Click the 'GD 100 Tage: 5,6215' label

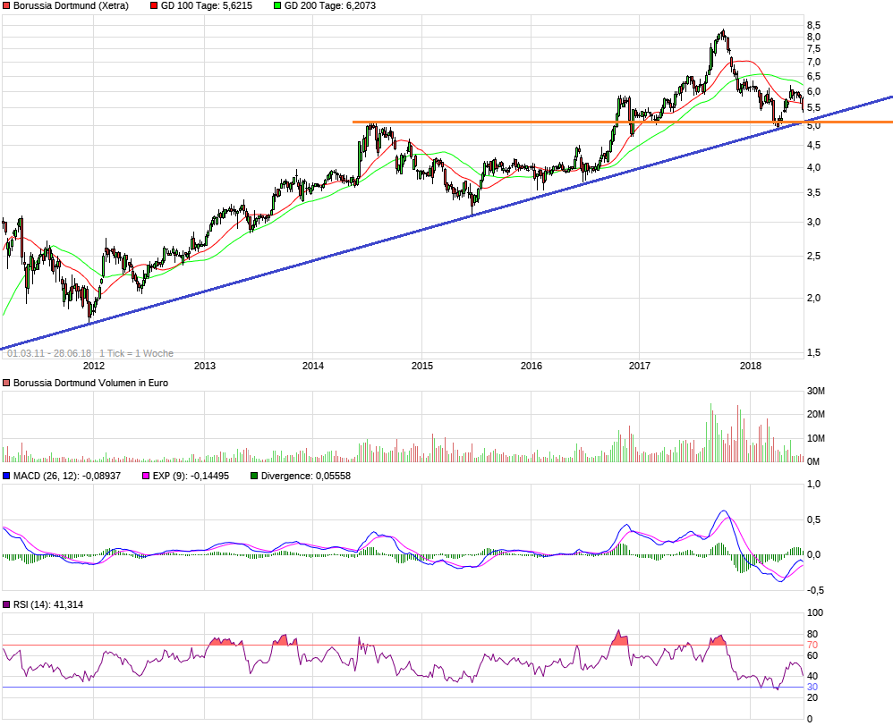pyautogui.click(x=207, y=5)
